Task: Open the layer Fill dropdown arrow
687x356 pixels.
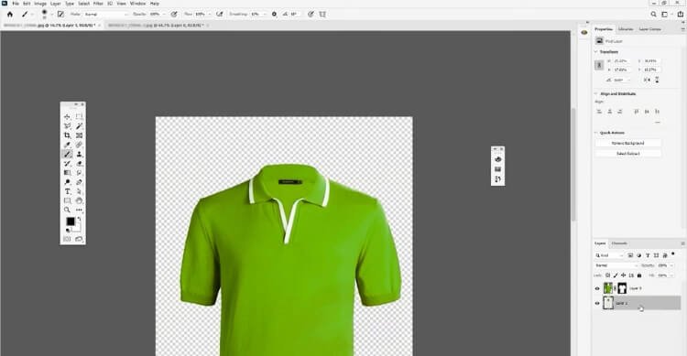Action: tap(671, 275)
